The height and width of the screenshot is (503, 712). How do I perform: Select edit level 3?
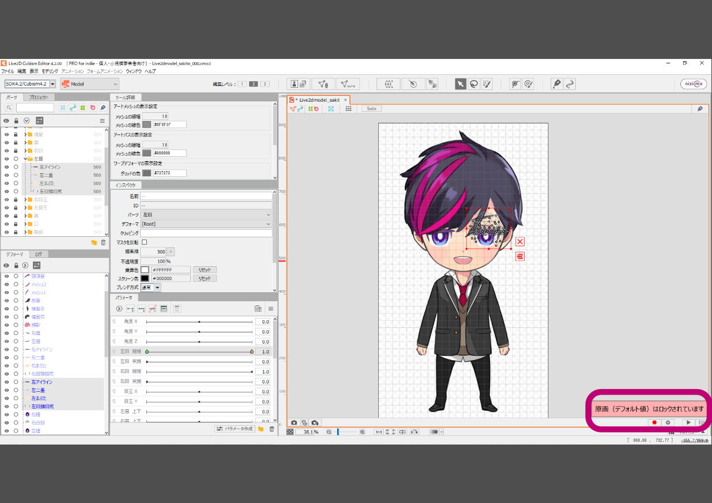(265, 84)
